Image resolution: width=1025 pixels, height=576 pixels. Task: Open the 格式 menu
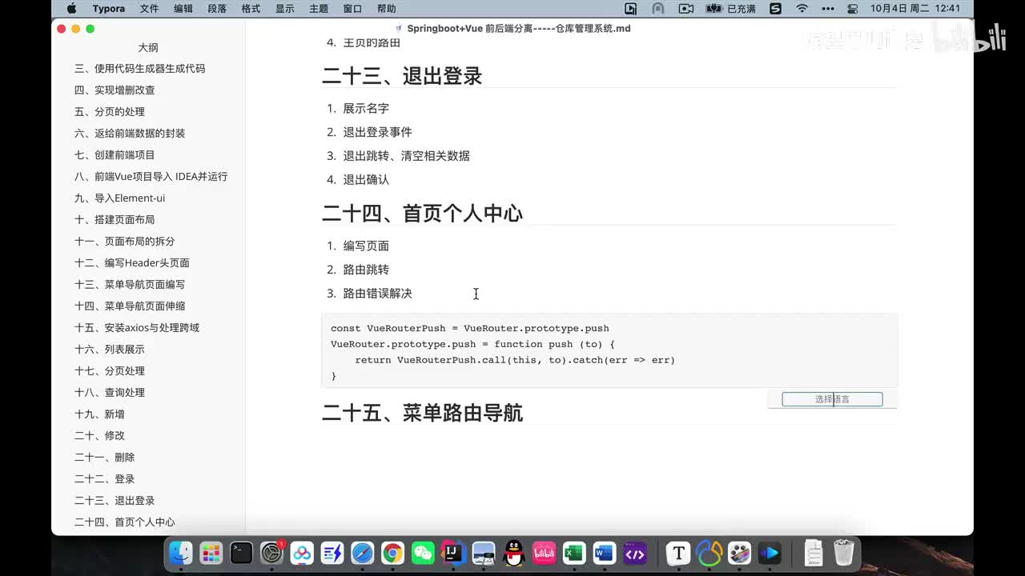(251, 9)
